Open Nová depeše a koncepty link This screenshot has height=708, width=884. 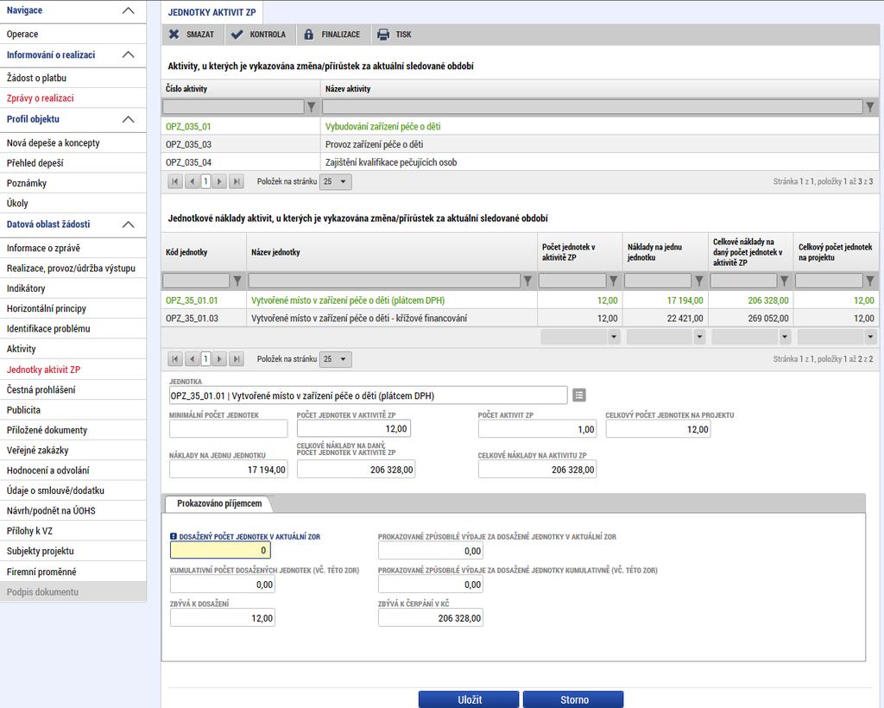[73, 142]
